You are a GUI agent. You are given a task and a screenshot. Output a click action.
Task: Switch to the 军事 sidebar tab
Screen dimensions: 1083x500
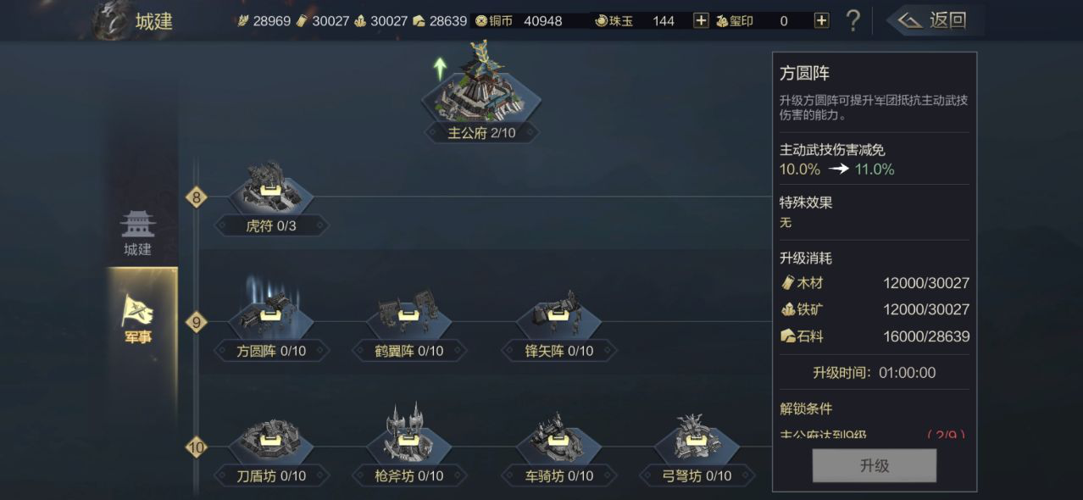tap(138, 319)
